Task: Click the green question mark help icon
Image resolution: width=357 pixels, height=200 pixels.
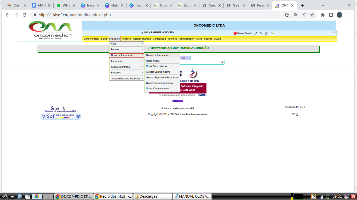Action: tap(272, 33)
